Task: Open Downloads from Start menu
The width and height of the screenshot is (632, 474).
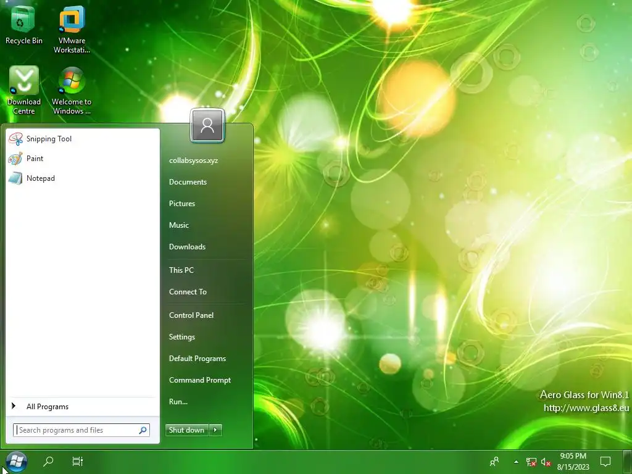Action: tap(188, 247)
